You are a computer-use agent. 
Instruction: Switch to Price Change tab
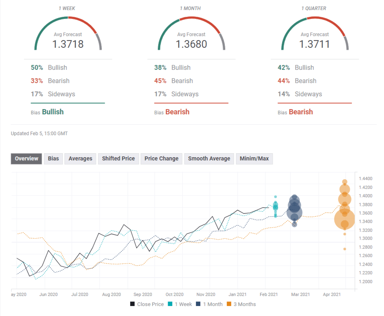coord(162,158)
